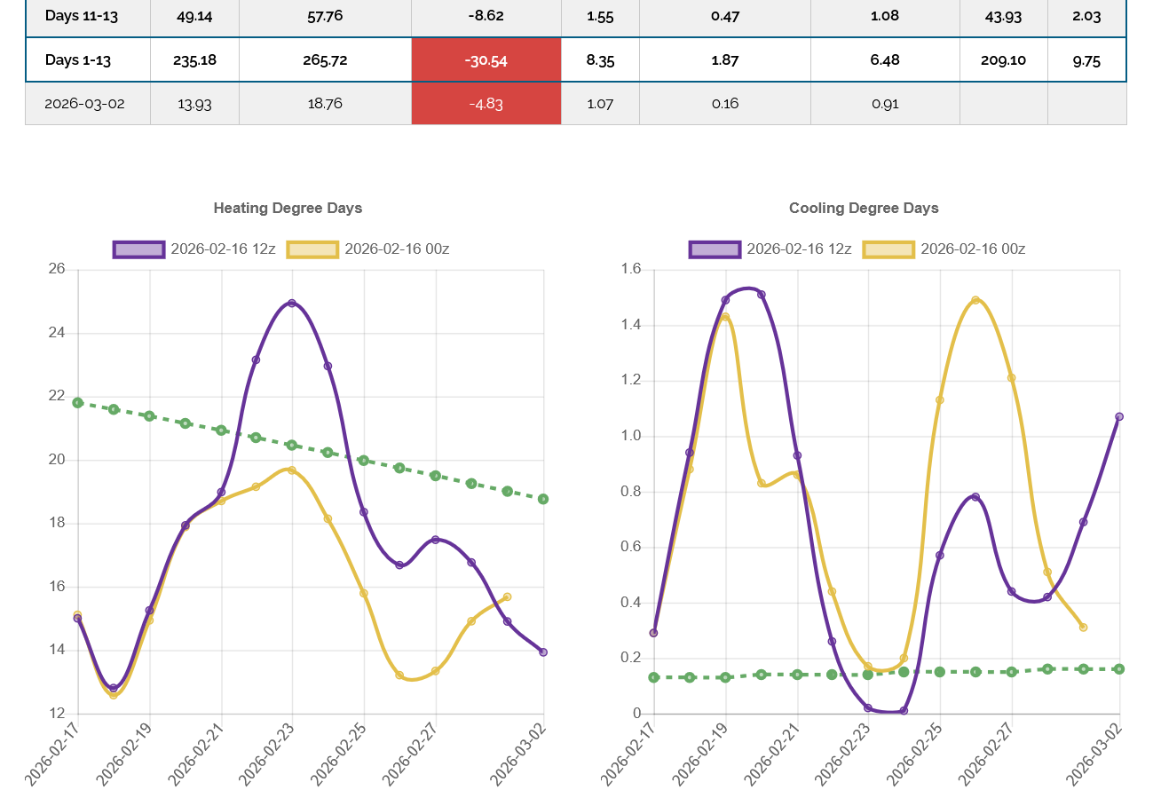1153x790 pixels.
Task: Click the red -4.83 cell
Action: point(486,104)
